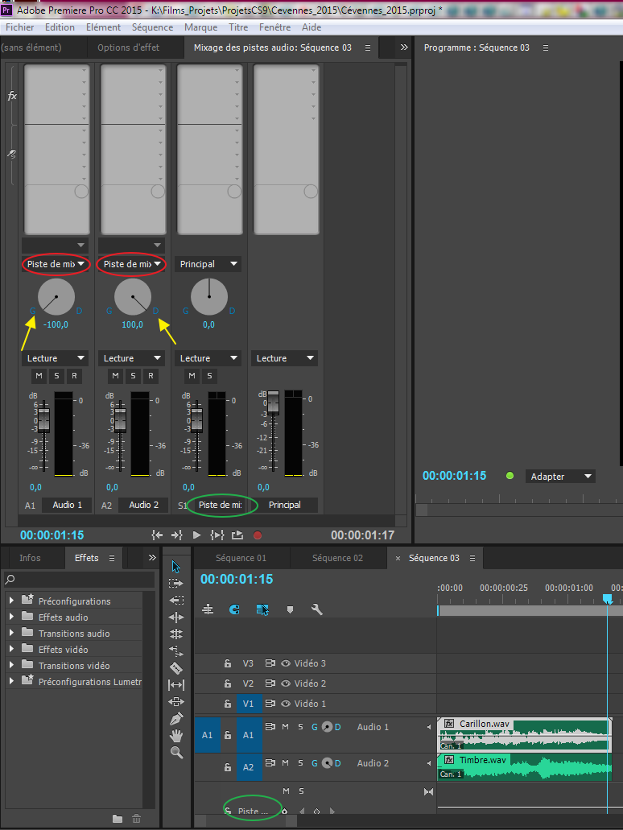Click Audio 2 volume fader in mixer
623x830 pixels.
pos(120,419)
